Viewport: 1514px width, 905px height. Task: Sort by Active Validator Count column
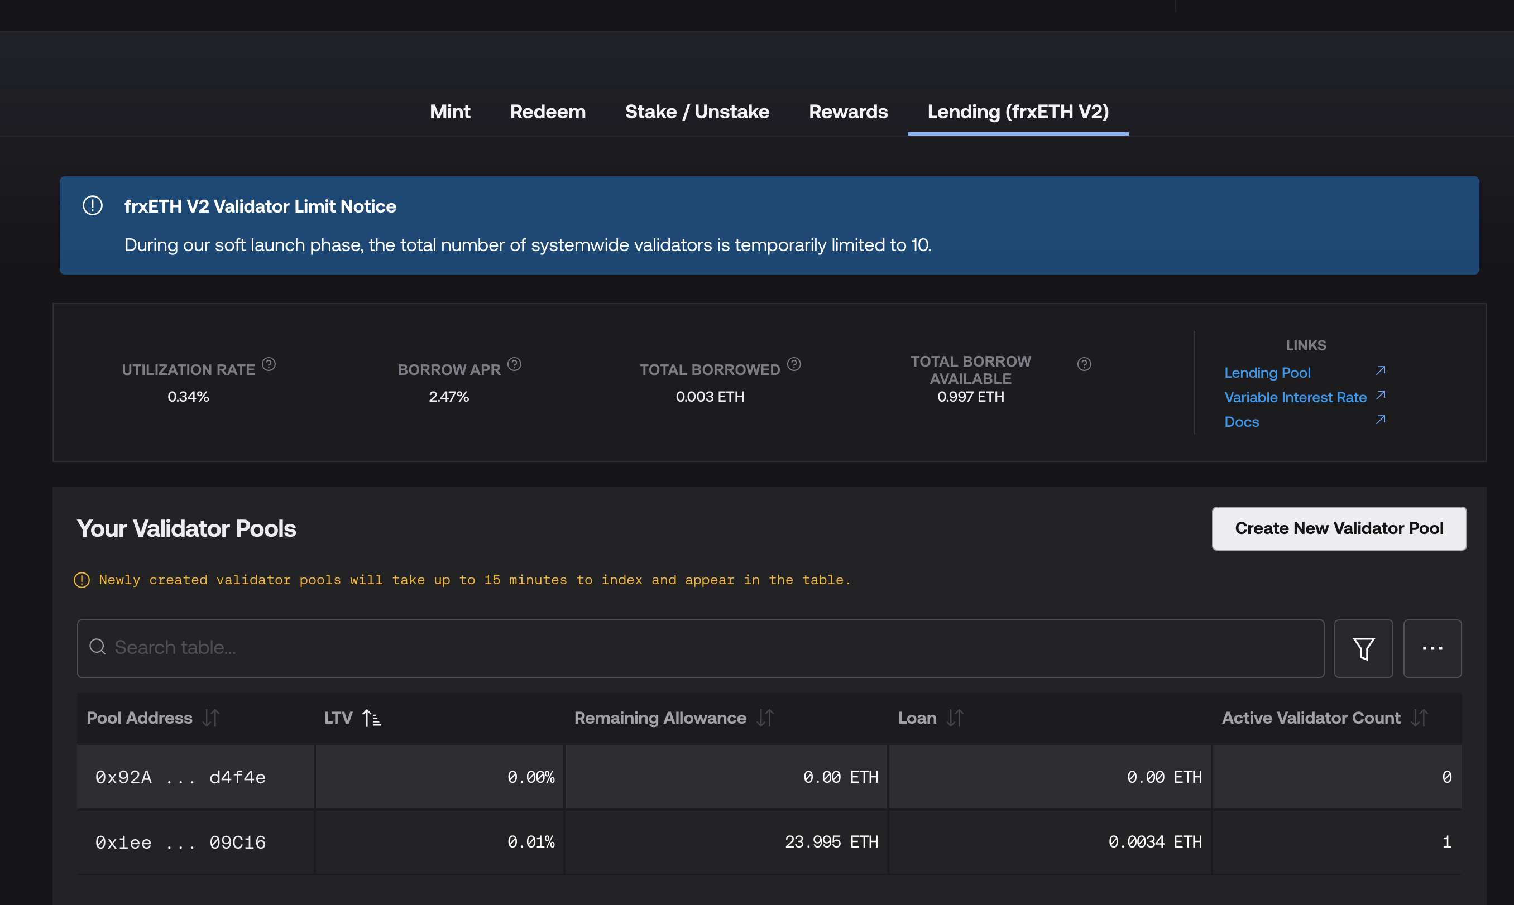click(1419, 718)
